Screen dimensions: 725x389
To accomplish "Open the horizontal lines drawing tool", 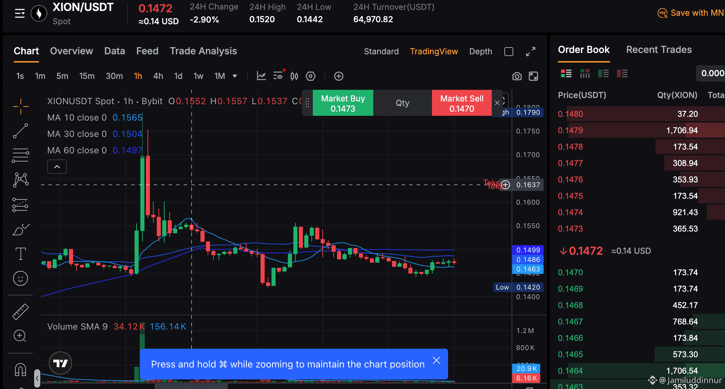I will tap(20, 155).
